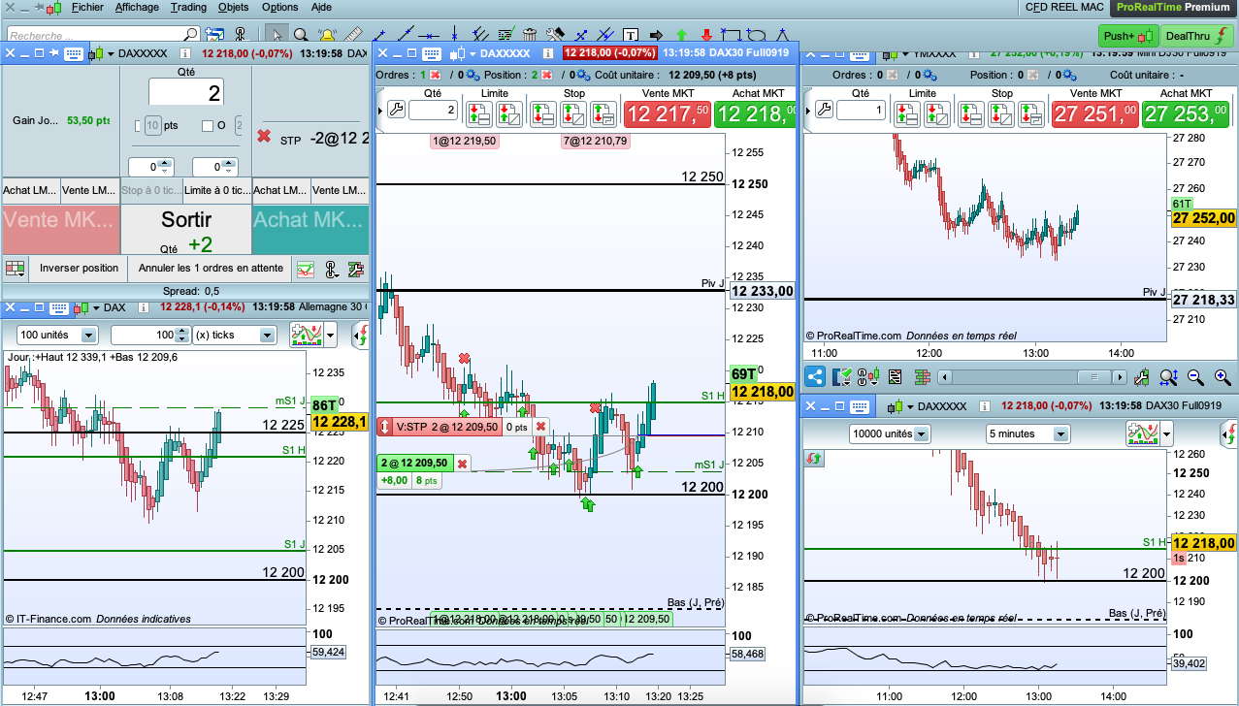1239x706 pixels.
Task: Open the Aide menu
Action: (x=321, y=7)
